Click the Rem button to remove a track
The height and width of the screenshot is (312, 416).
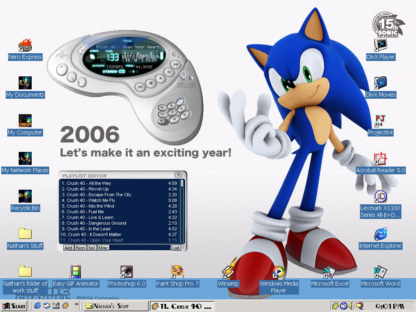[x=80, y=248]
